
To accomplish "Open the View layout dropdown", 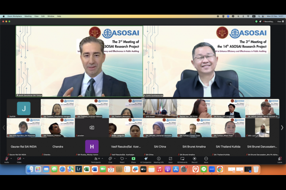I will pos(280,21).
